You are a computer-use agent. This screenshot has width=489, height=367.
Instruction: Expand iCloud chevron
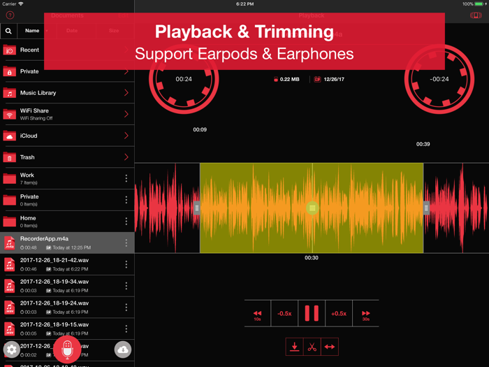point(126,136)
